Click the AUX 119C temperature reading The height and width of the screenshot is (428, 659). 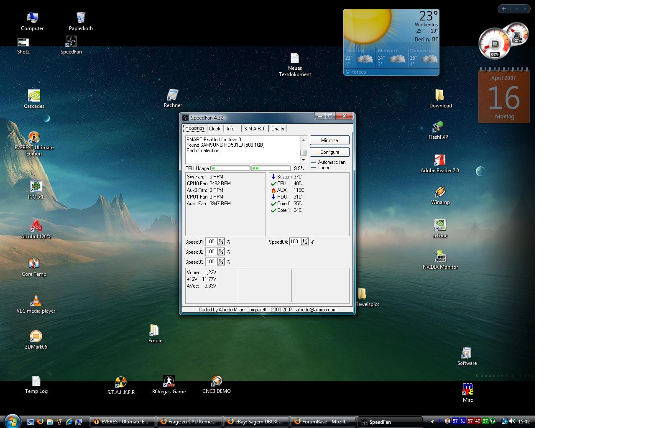[x=288, y=190]
